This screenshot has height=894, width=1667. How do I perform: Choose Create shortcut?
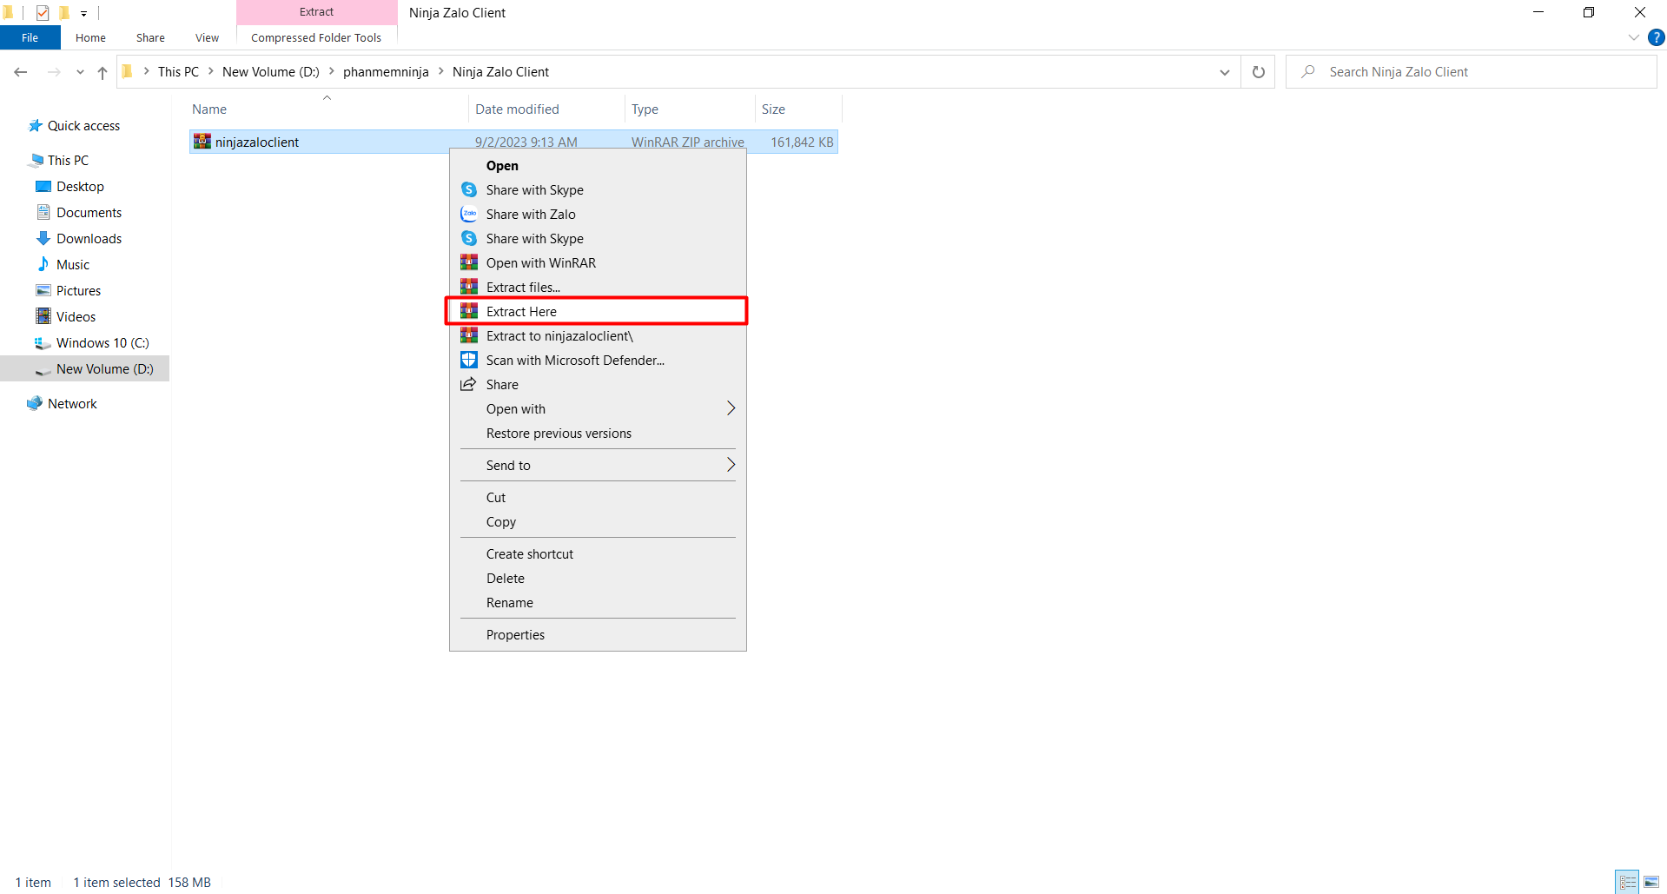pyautogui.click(x=598, y=553)
